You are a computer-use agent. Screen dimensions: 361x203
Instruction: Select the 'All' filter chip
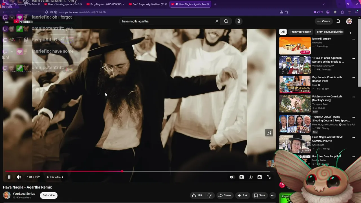[283, 32]
